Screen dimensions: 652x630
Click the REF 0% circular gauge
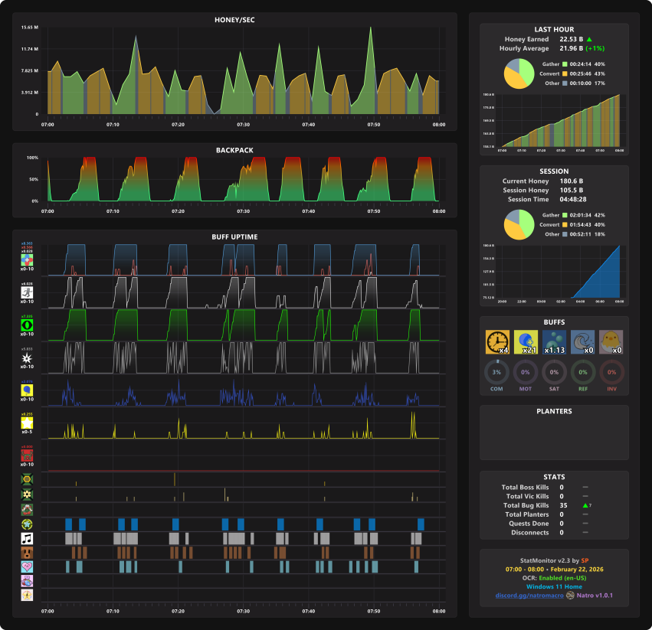(583, 372)
